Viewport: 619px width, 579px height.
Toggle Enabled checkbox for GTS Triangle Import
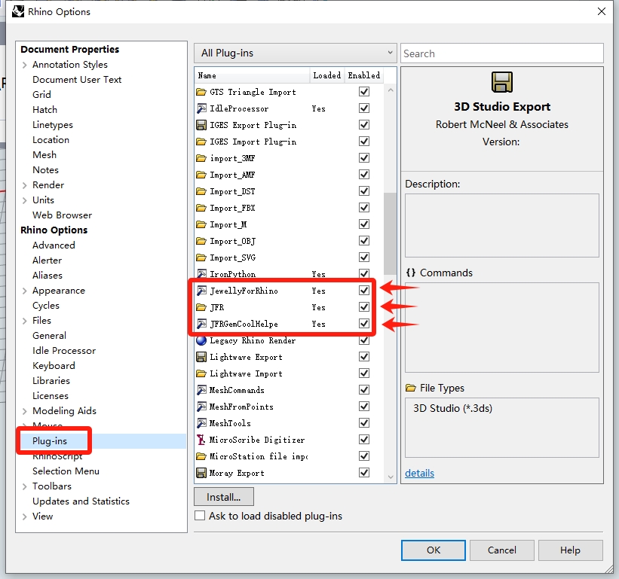364,91
